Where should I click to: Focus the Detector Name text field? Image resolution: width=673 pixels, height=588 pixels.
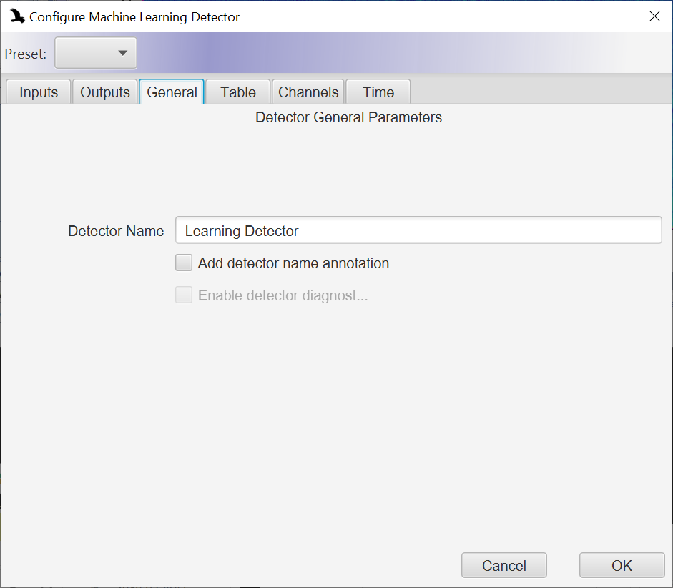click(418, 230)
